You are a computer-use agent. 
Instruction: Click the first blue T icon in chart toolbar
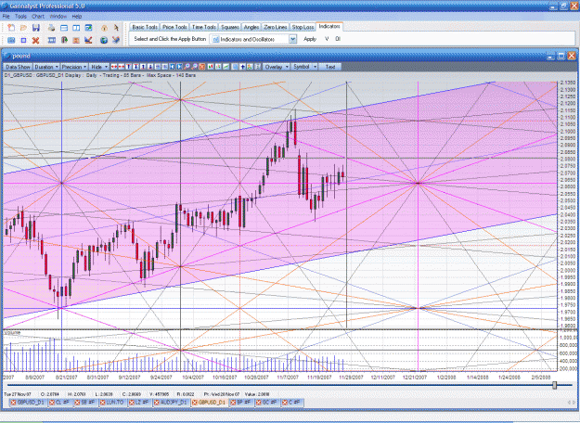(x=129, y=67)
